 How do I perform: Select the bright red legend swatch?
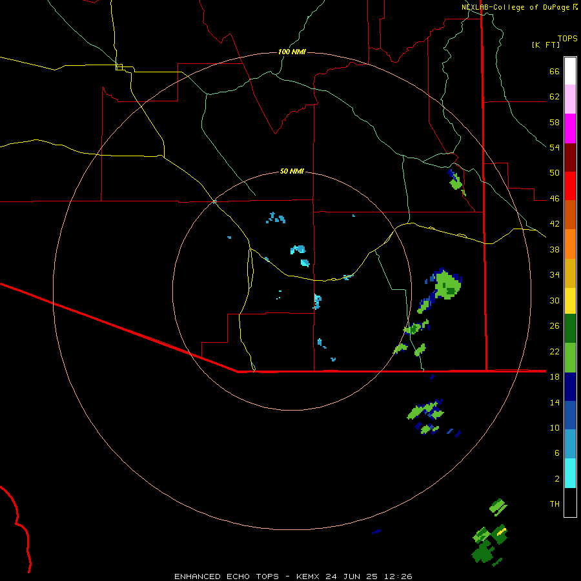point(570,186)
